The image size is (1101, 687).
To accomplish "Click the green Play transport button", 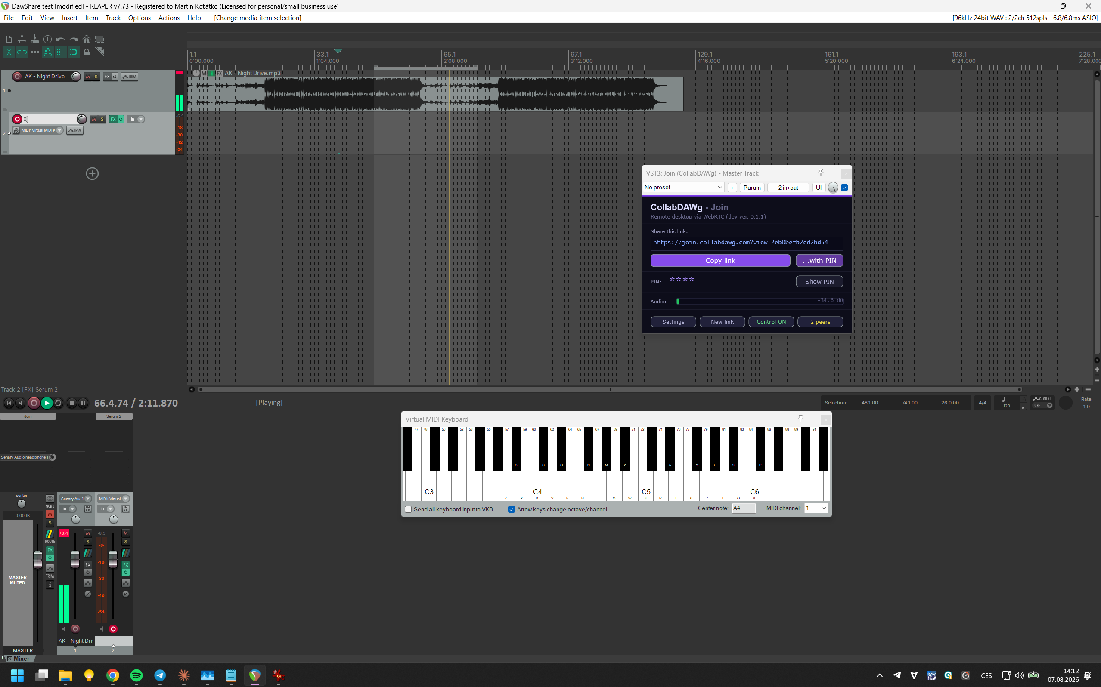I will click(x=47, y=403).
